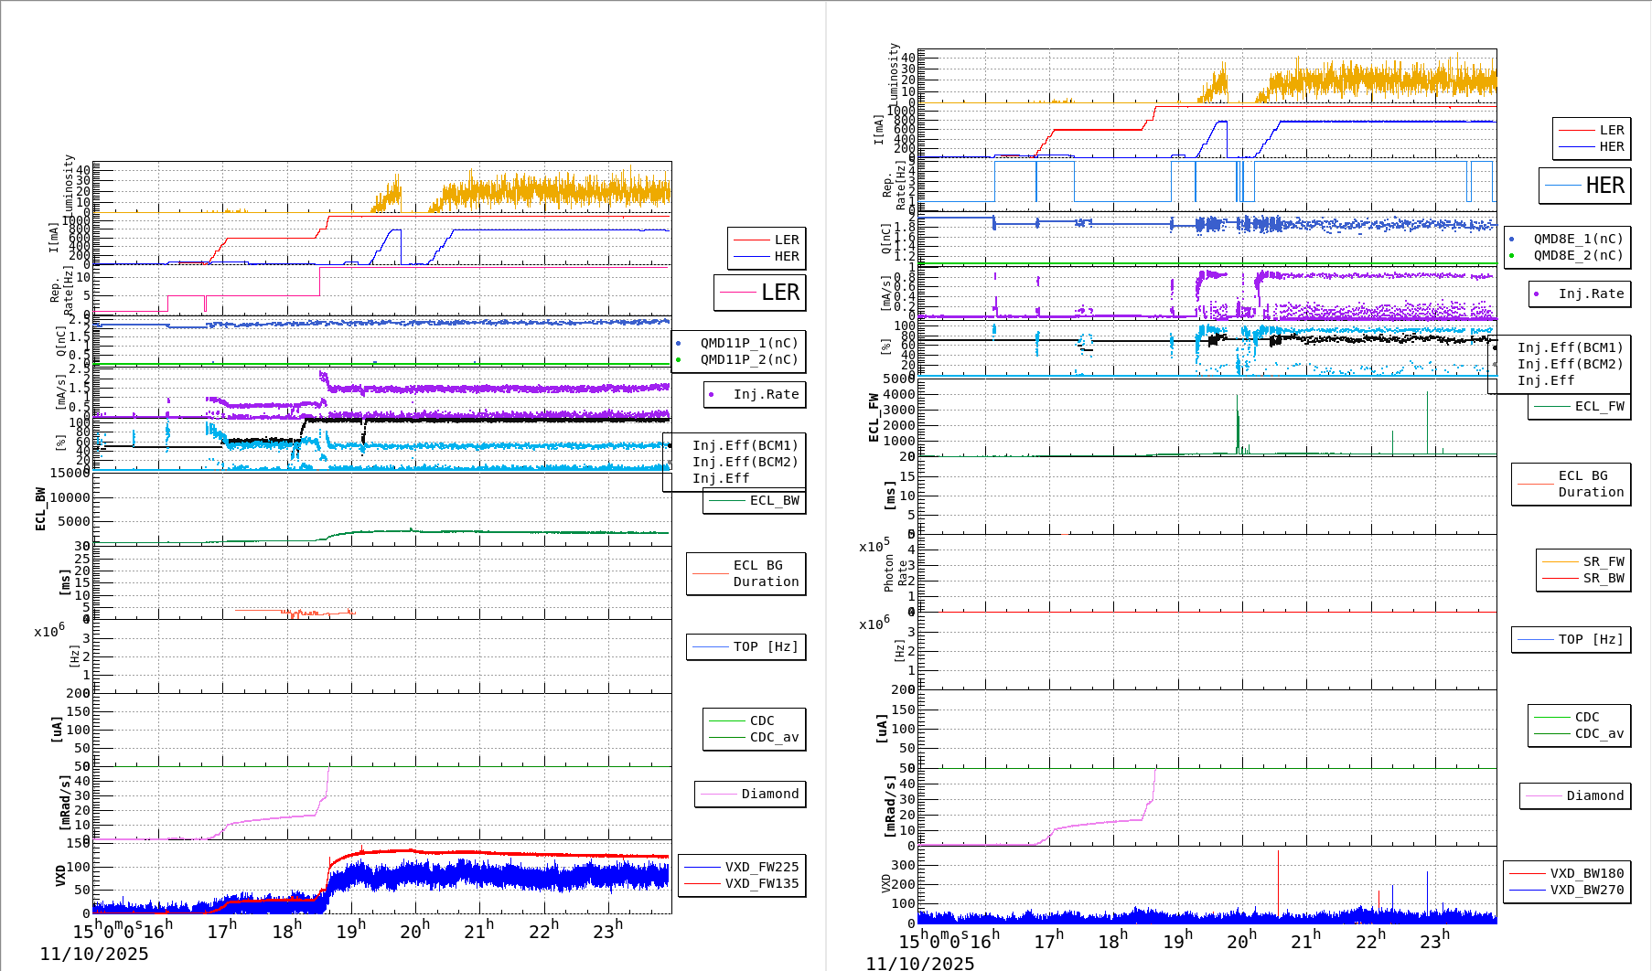Select the VXD_BW270 legend entry
This screenshot has width=1652, height=971.
coord(1586,890)
